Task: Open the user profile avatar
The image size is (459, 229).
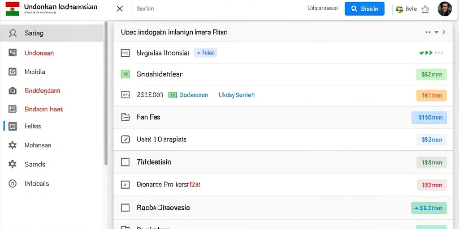Action: (445, 9)
